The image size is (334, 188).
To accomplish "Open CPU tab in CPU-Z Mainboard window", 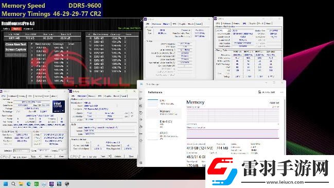I will 73,96.
